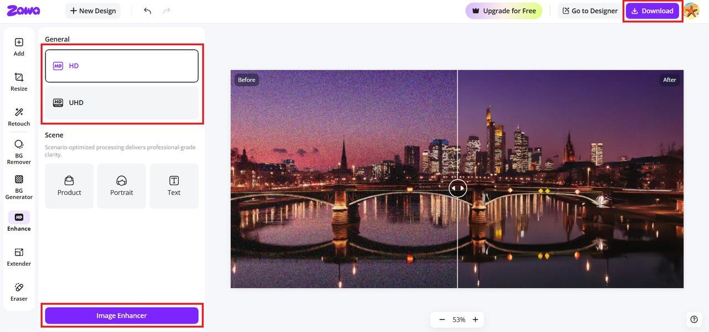Open the Add tool in sidebar

19,47
